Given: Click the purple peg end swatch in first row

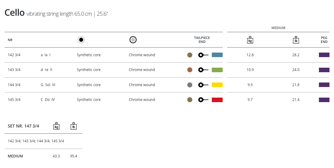Looking at the screenshot, I should pos(324,55).
